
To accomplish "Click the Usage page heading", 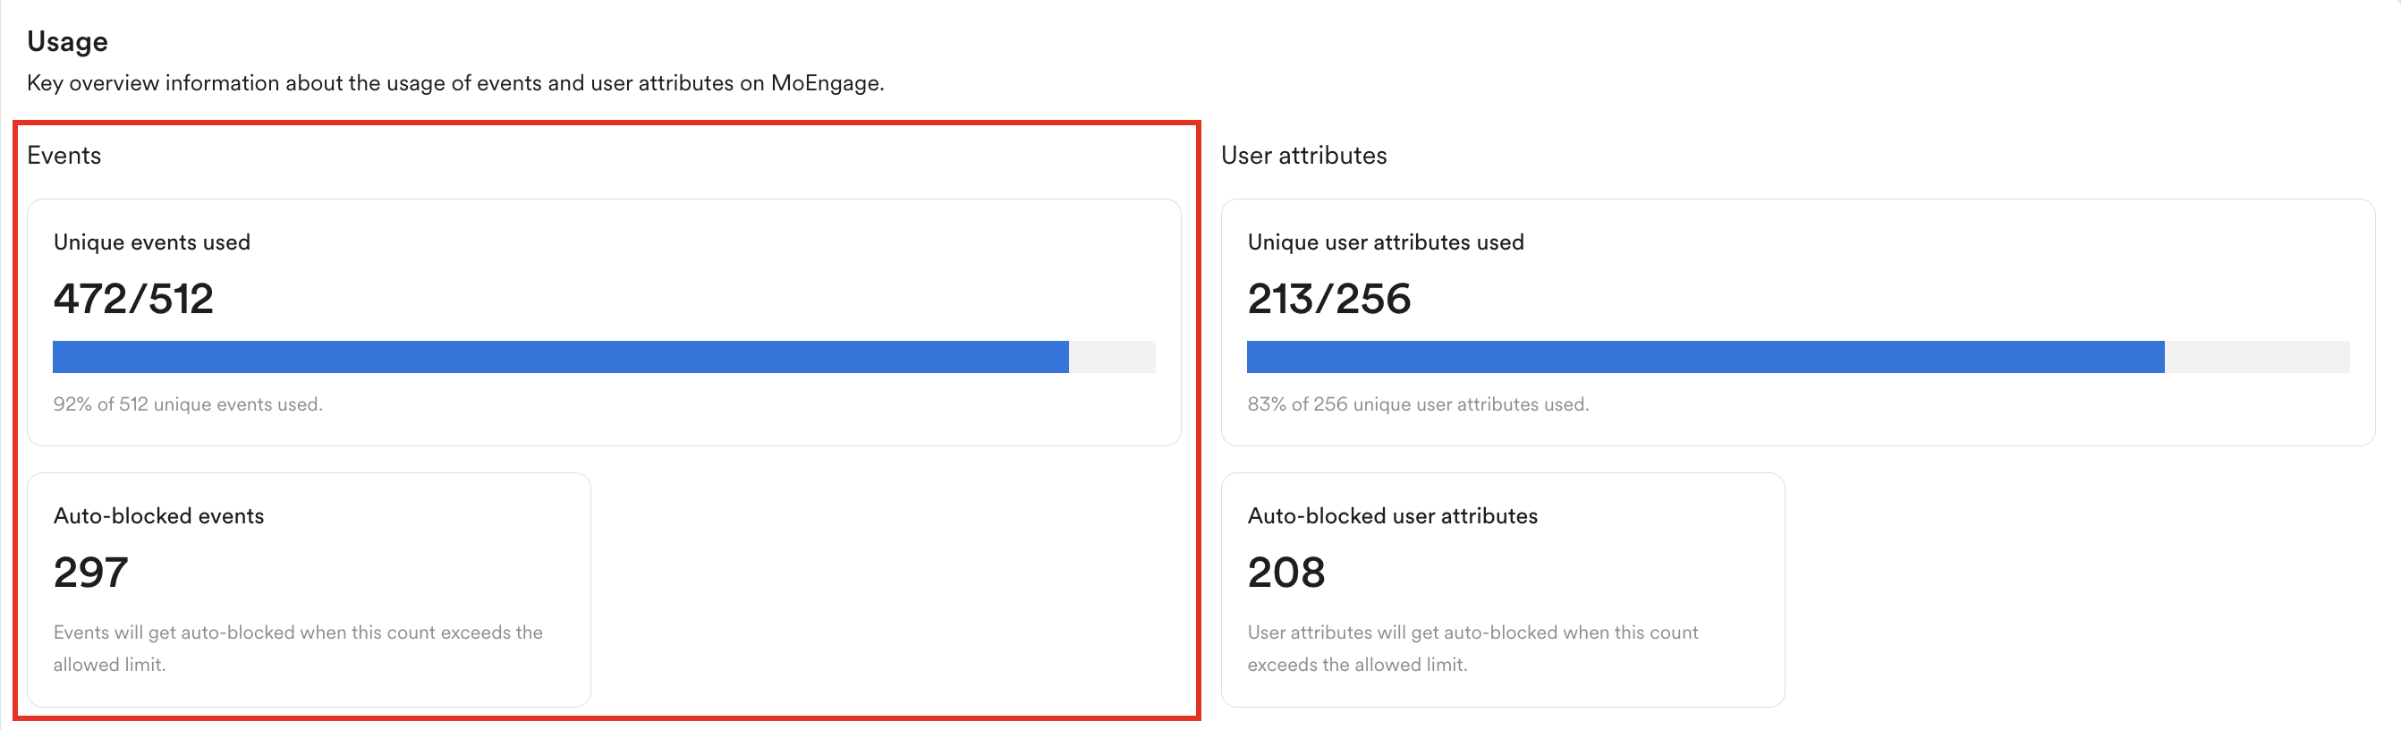I will click(67, 42).
